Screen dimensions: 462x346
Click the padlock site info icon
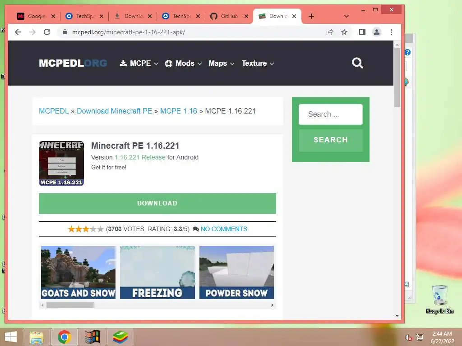pos(65,32)
